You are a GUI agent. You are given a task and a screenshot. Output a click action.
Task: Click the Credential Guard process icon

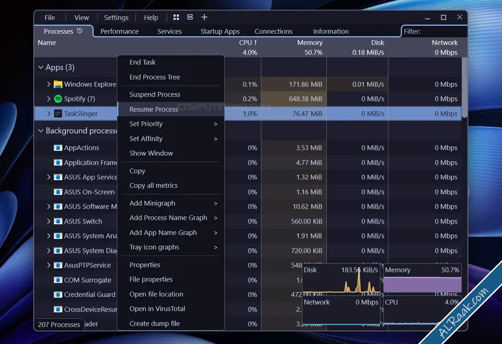tap(58, 294)
